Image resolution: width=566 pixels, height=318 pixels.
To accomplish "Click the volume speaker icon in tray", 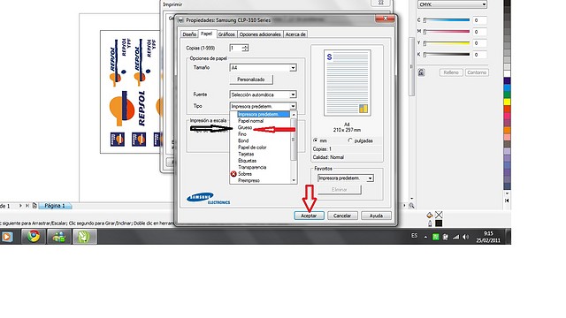I will (466, 237).
